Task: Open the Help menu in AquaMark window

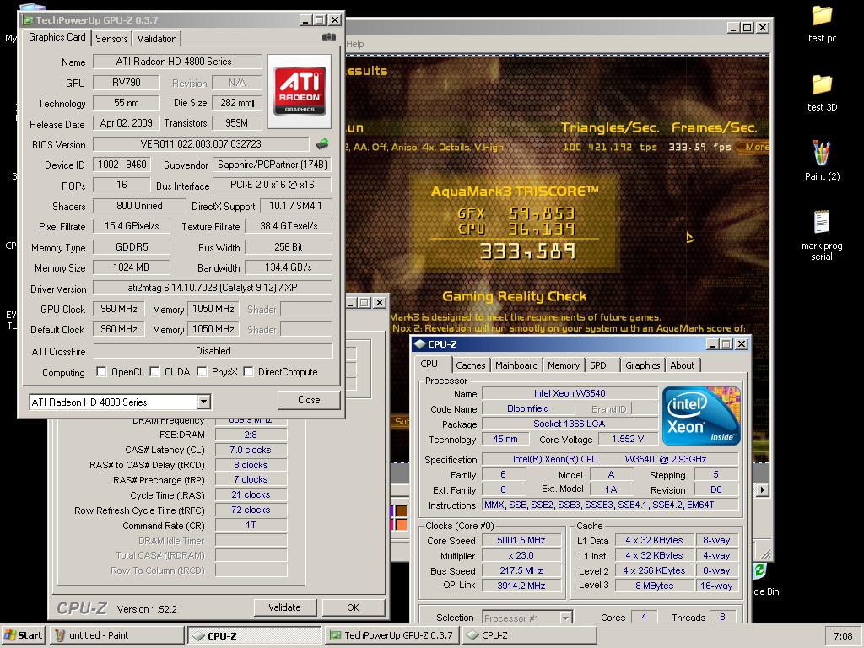Action: point(355,44)
